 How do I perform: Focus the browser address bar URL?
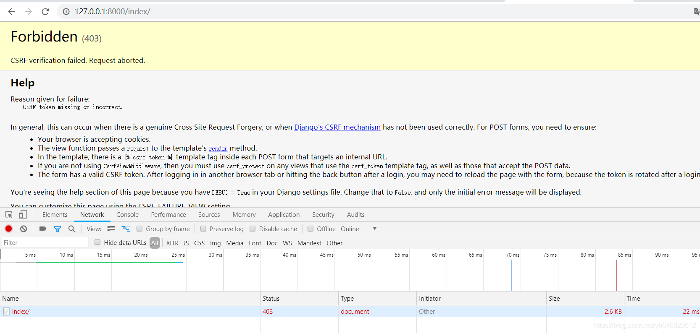[113, 12]
